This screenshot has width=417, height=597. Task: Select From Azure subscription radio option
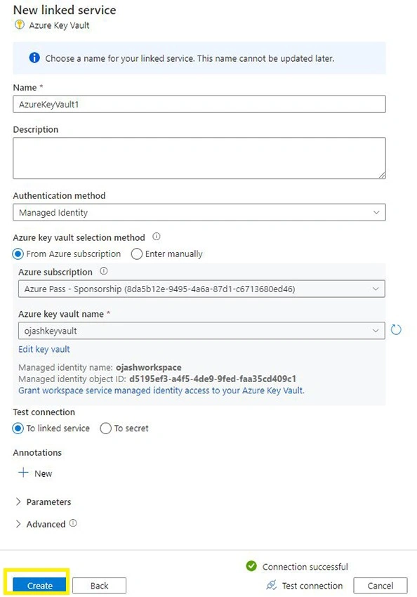(x=18, y=254)
